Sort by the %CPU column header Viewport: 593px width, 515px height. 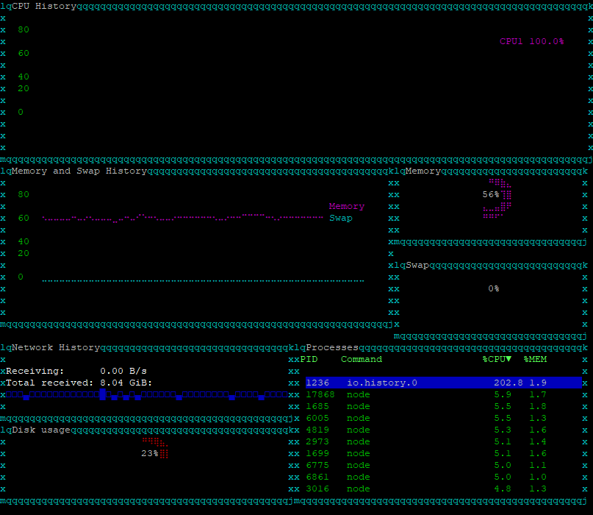[497, 359]
